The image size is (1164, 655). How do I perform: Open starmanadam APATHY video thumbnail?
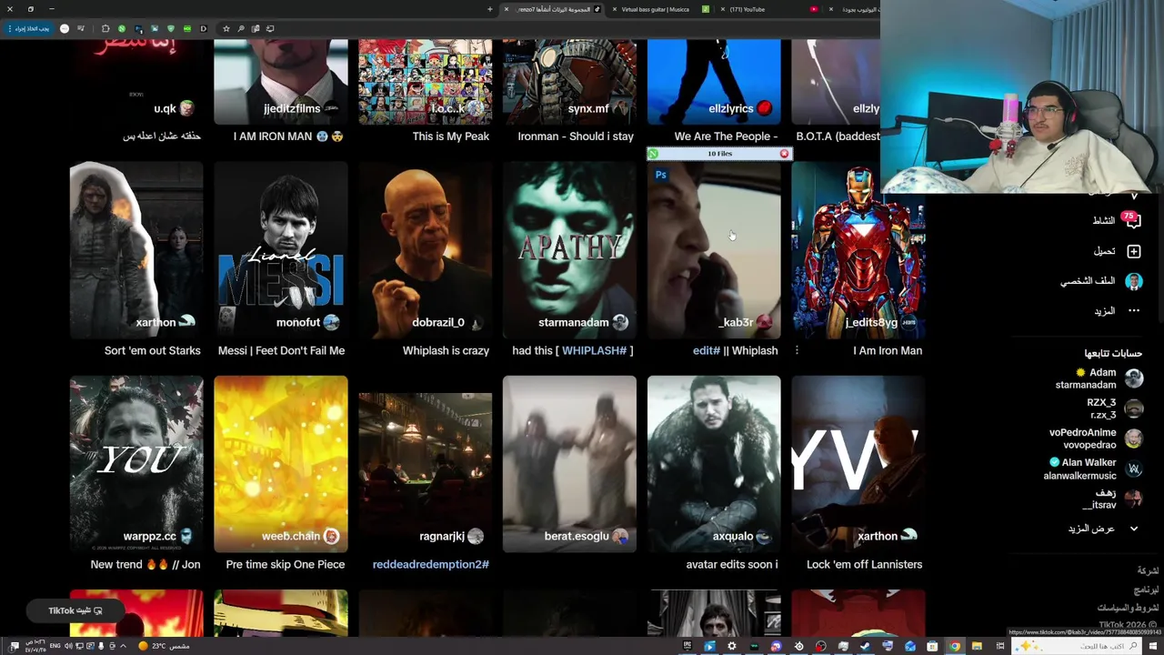pos(569,249)
